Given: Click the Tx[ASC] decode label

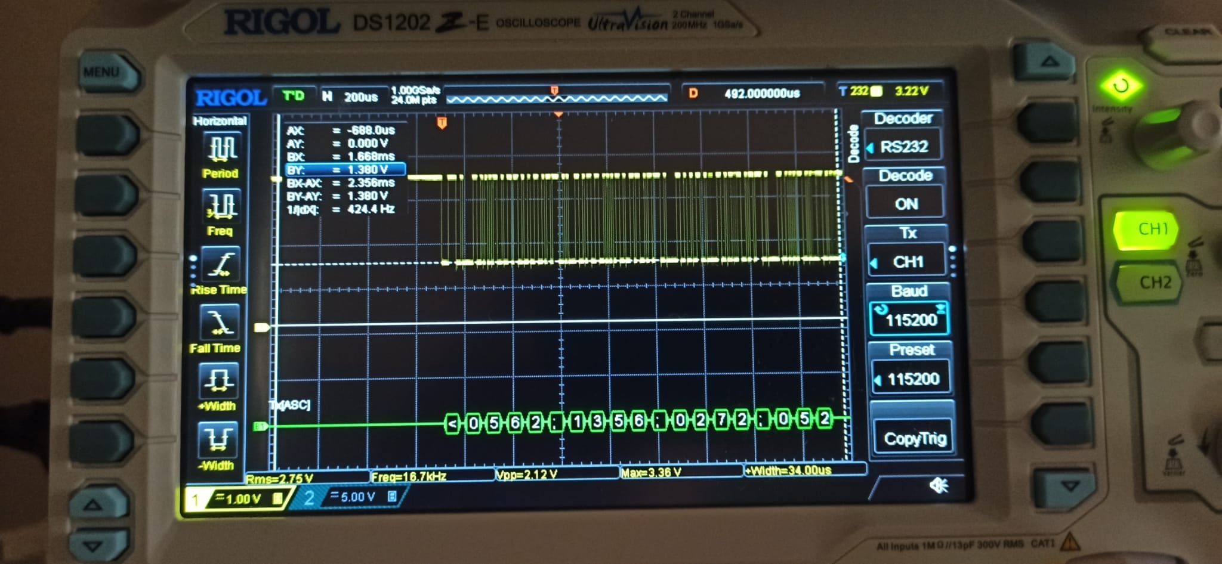Looking at the screenshot, I should point(290,405).
